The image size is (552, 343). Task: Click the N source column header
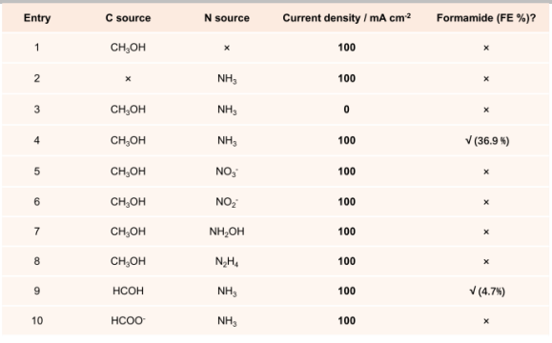click(x=227, y=18)
